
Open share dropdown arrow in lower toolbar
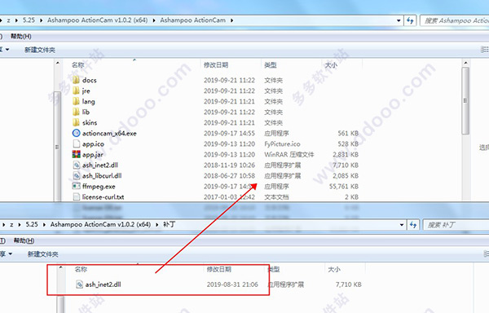coord(11,253)
